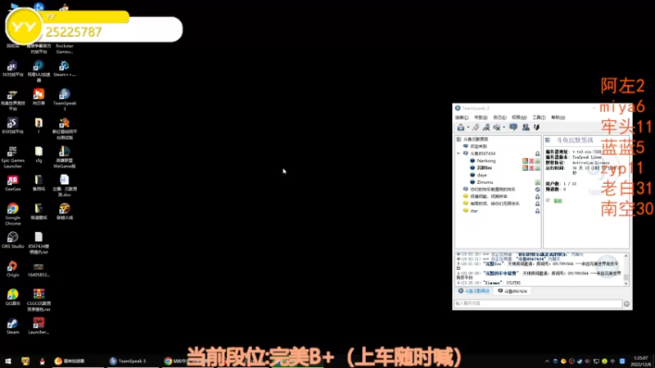Click the chat log scrollbar down arrow
Viewport: 655px width, 368px height.
click(x=626, y=283)
